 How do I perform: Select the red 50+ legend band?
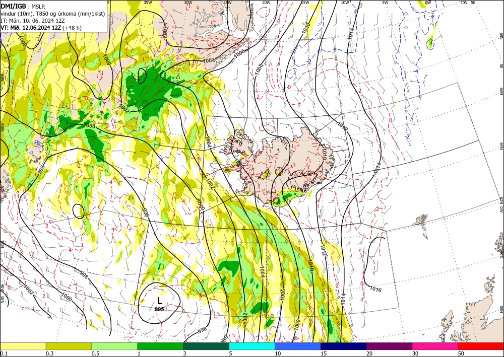coord(481,346)
